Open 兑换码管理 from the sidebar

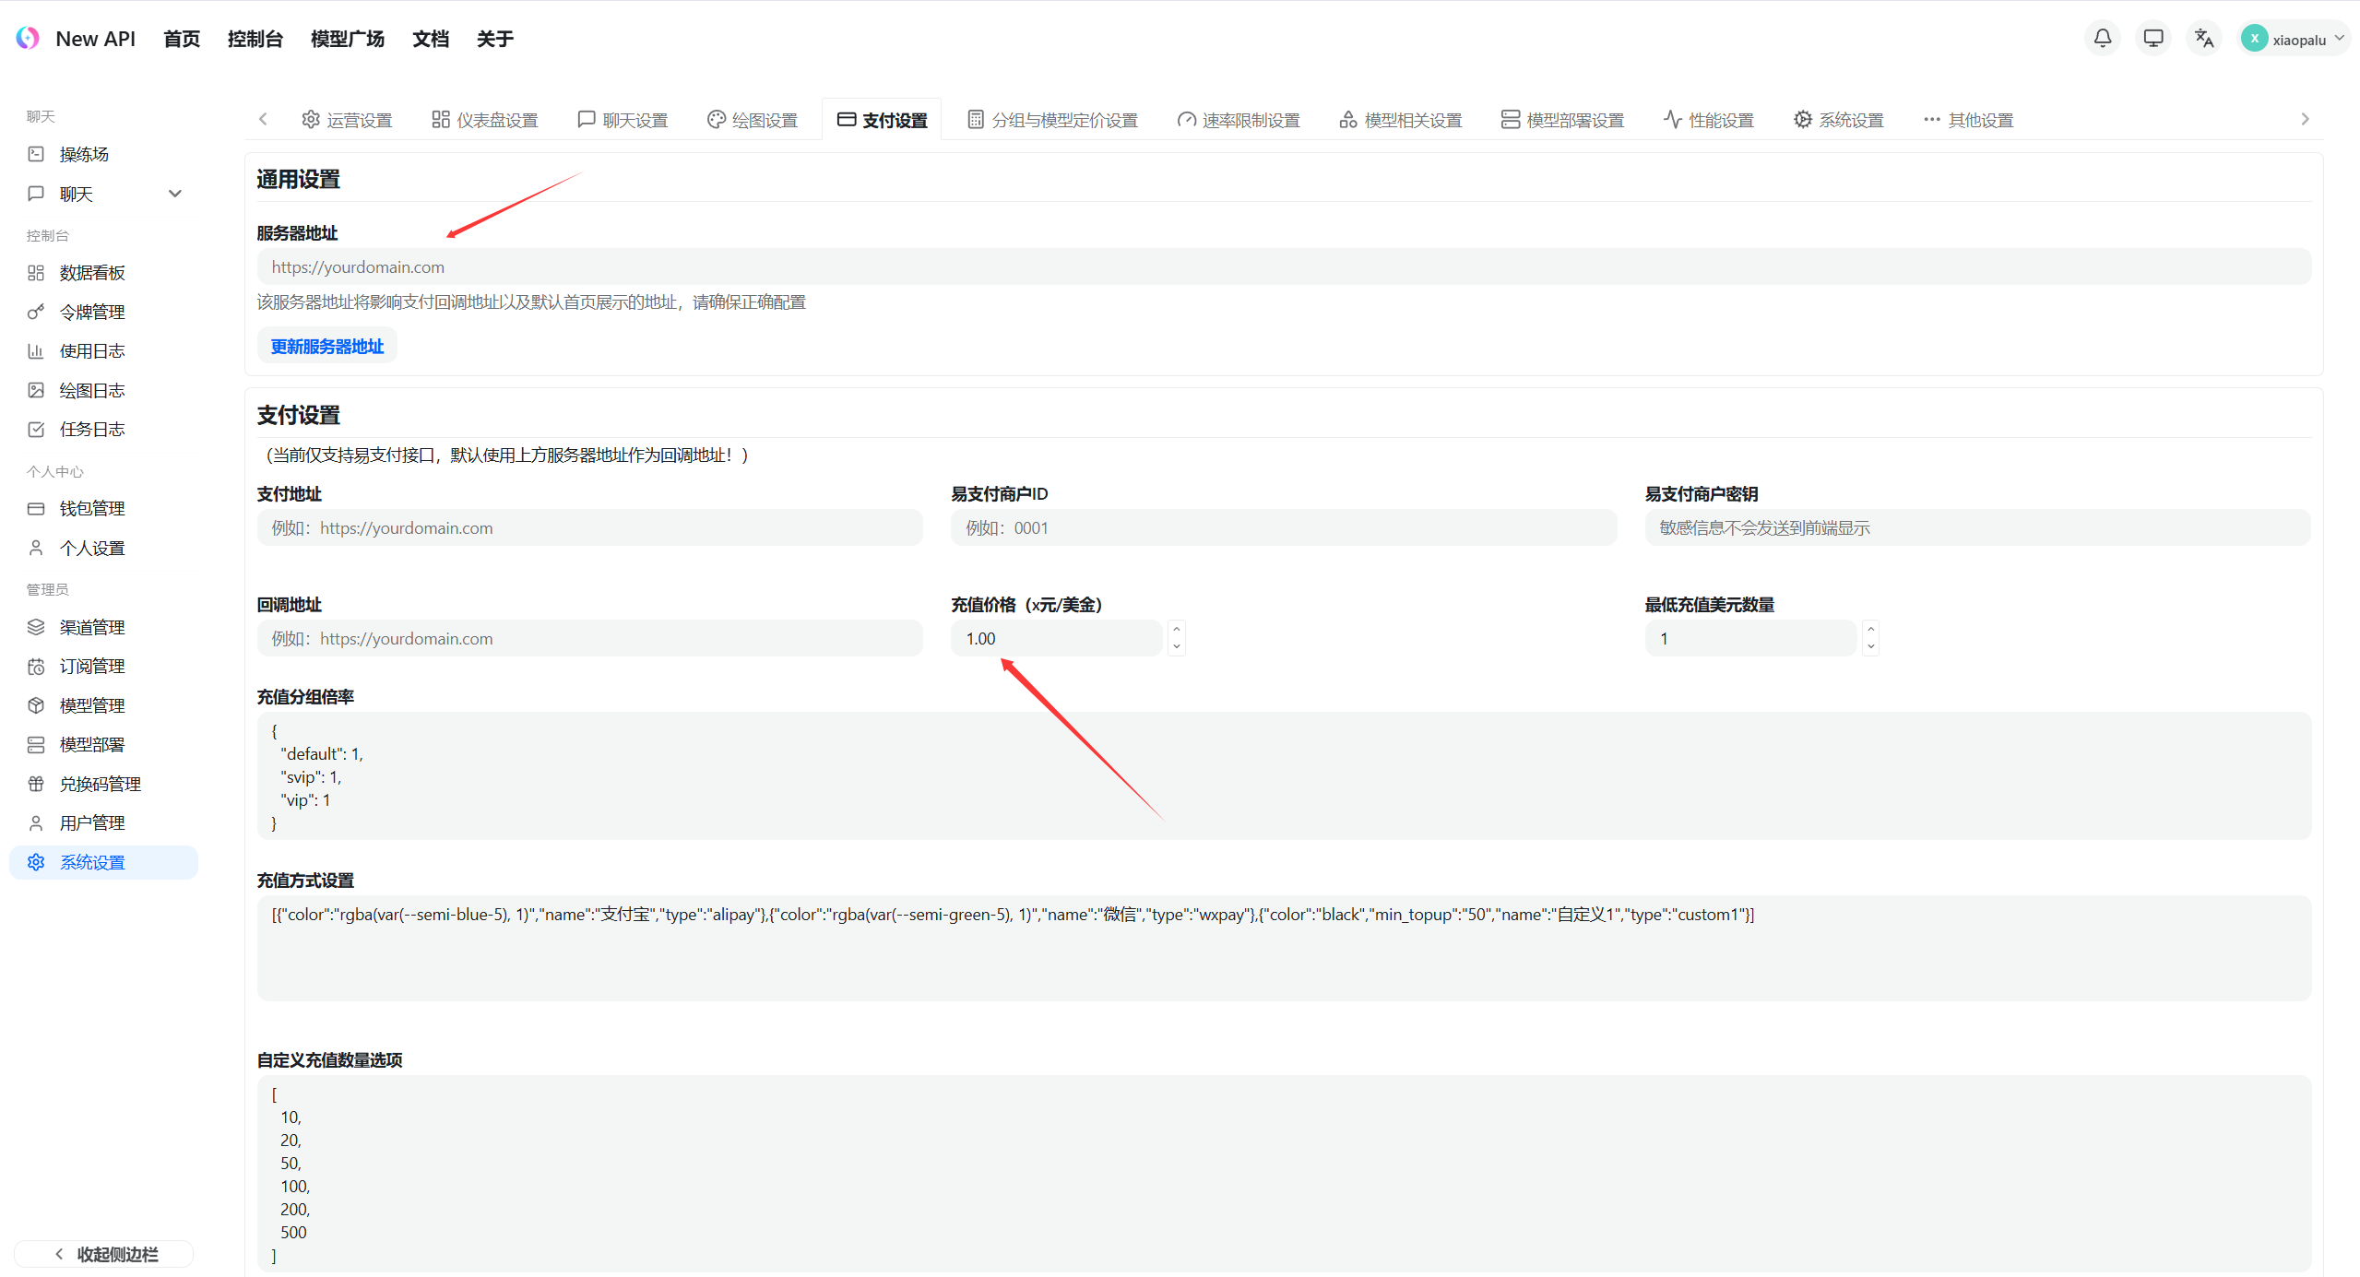pos(100,785)
